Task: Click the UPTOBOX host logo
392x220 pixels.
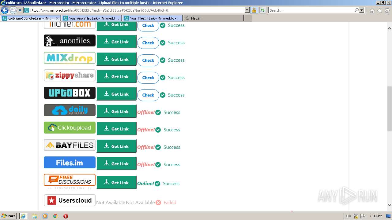Action: pyautogui.click(x=70, y=93)
